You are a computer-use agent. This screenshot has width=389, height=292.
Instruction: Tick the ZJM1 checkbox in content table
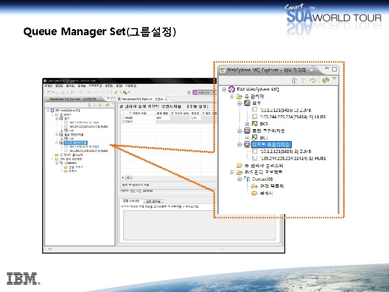click(124, 122)
